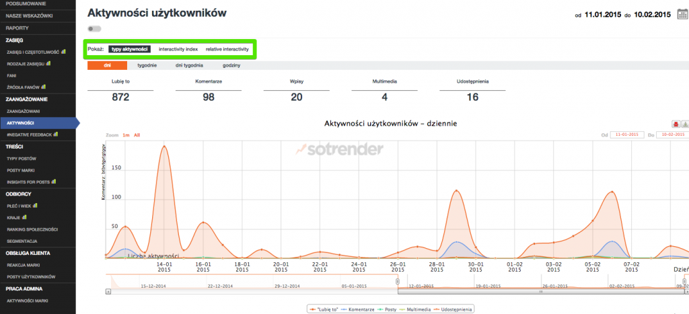Click bar chart icon beside Zasięg i częstotliwość

(64, 51)
